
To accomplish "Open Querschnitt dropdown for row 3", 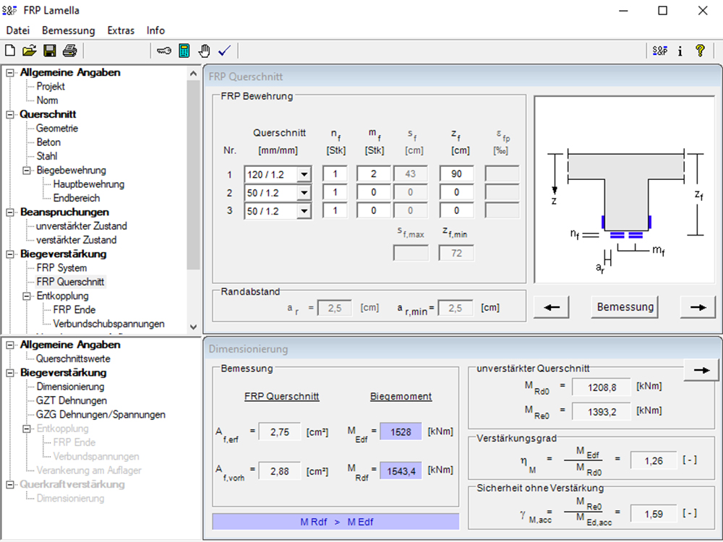I will tap(304, 211).
